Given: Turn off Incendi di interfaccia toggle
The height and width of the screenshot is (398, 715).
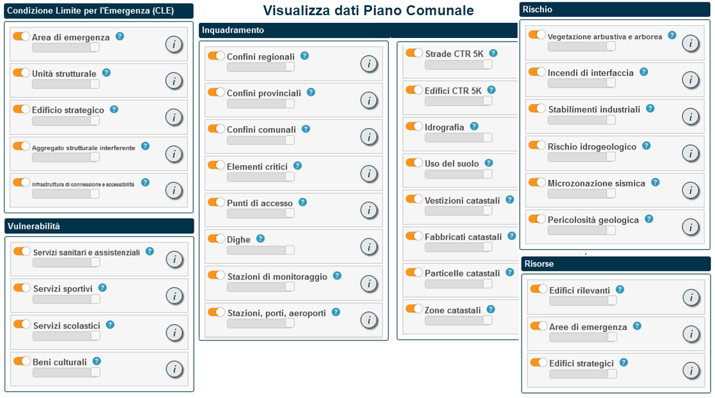Looking at the screenshot, I should 537,72.
